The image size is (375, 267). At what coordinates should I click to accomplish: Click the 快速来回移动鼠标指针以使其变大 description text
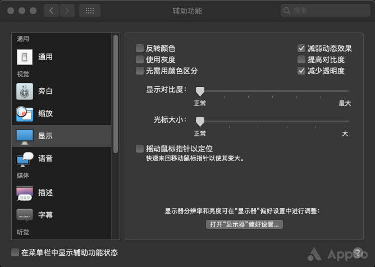[195, 158]
